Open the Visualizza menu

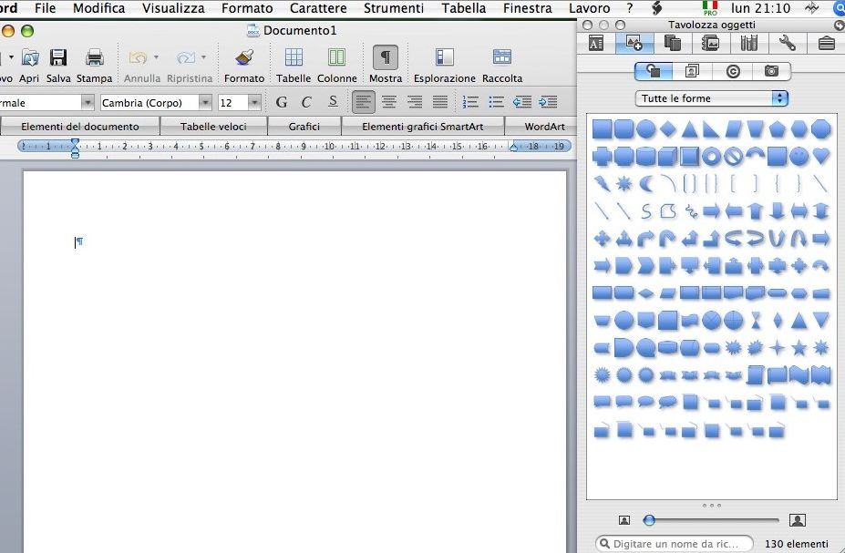coord(173,8)
